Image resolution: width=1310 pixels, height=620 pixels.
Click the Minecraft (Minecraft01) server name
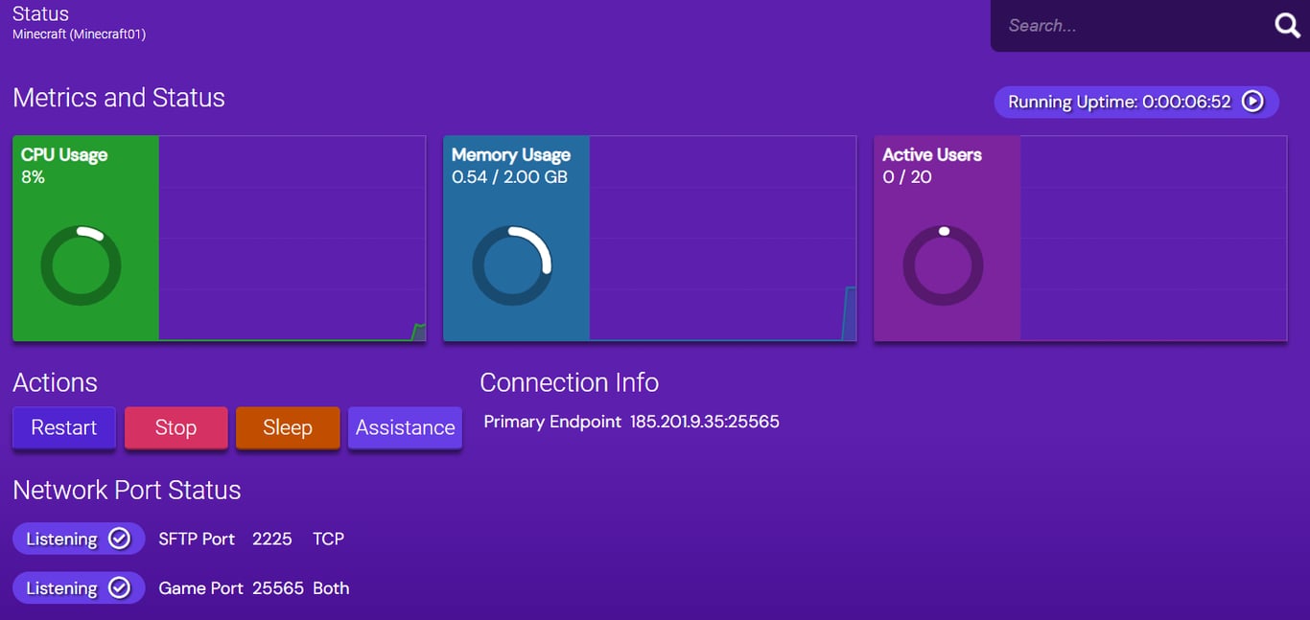coord(80,33)
